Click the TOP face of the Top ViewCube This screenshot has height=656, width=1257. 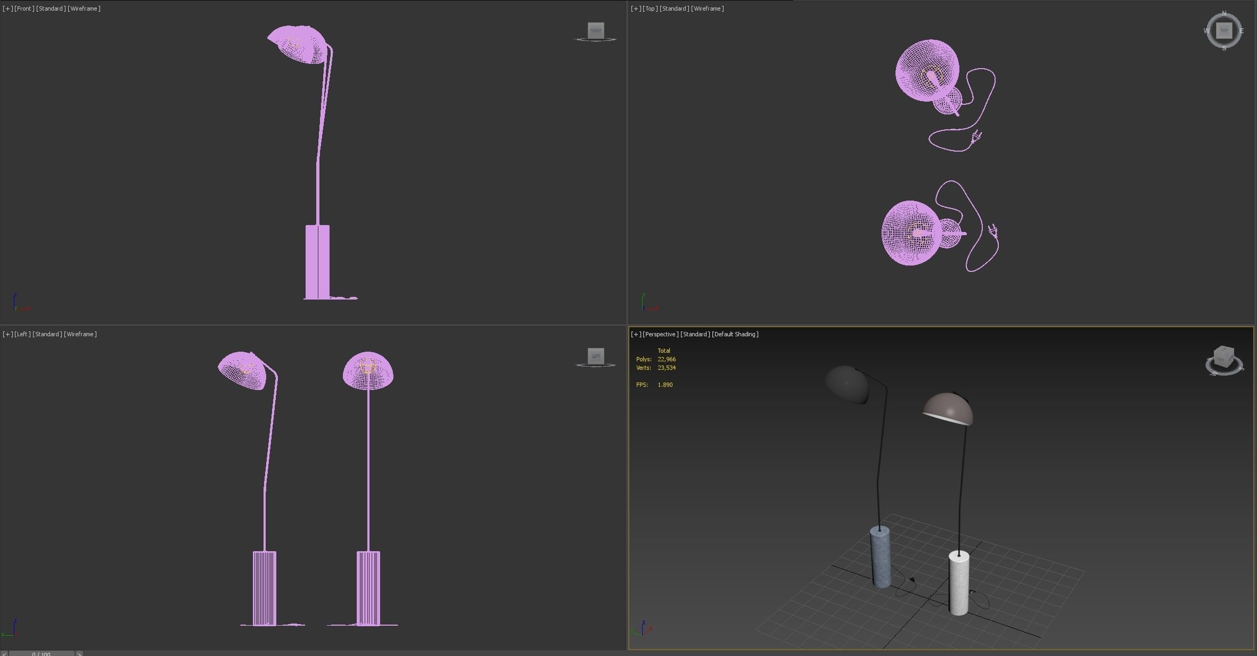[1224, 31]
